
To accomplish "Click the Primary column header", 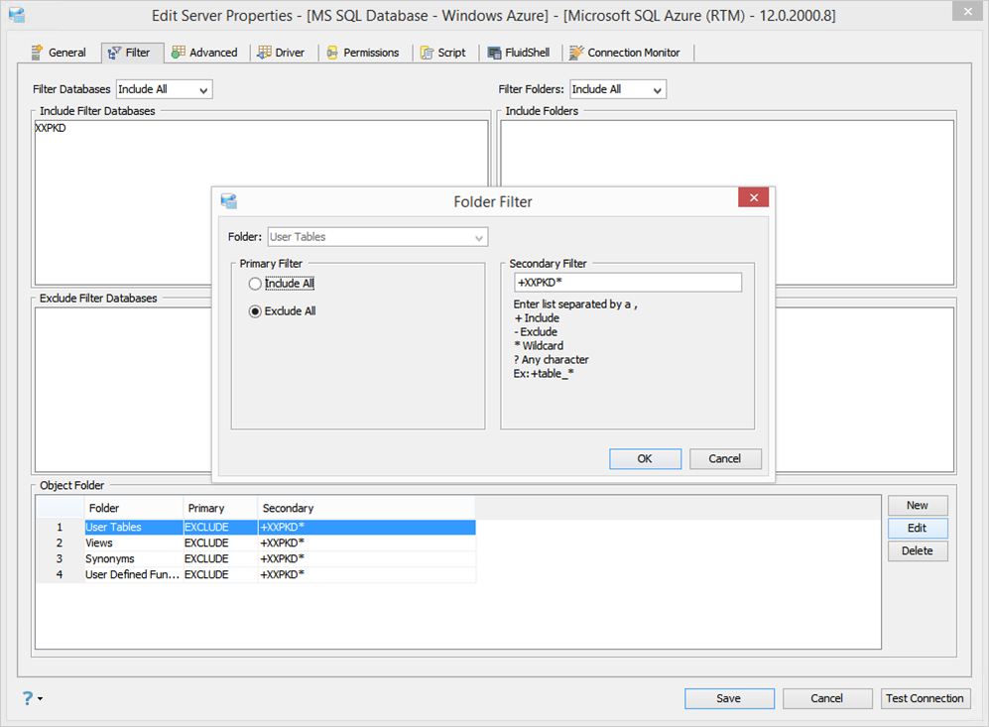I will 221,508.
